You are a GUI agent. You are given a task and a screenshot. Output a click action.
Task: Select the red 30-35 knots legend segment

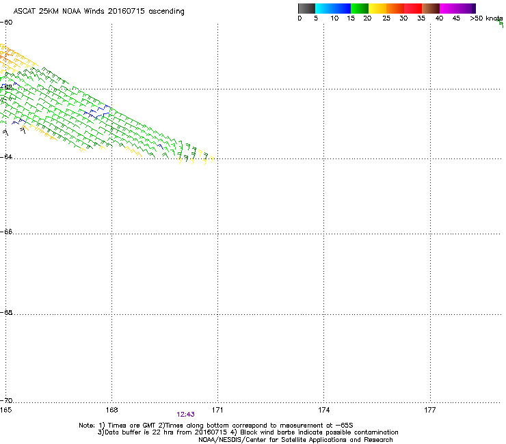[x=413, y=8]
